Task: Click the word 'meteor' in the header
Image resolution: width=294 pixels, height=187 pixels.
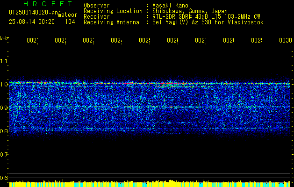Action: (68, 15)
